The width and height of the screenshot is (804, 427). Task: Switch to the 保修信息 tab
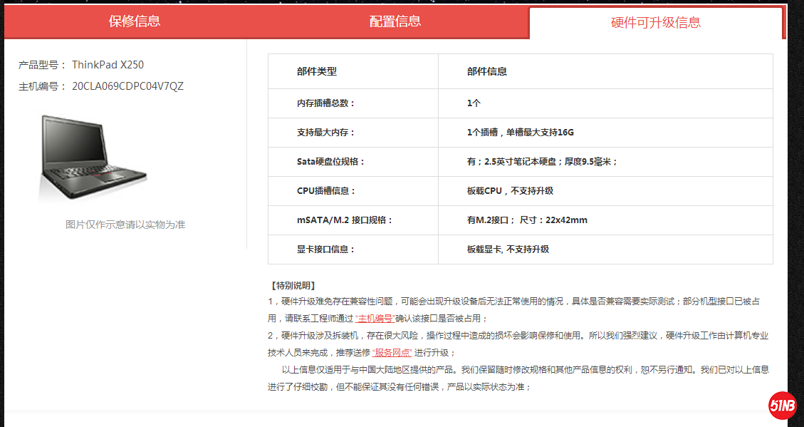(135, 21)
